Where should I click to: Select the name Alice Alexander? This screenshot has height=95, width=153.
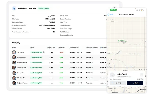coord(22,62)
